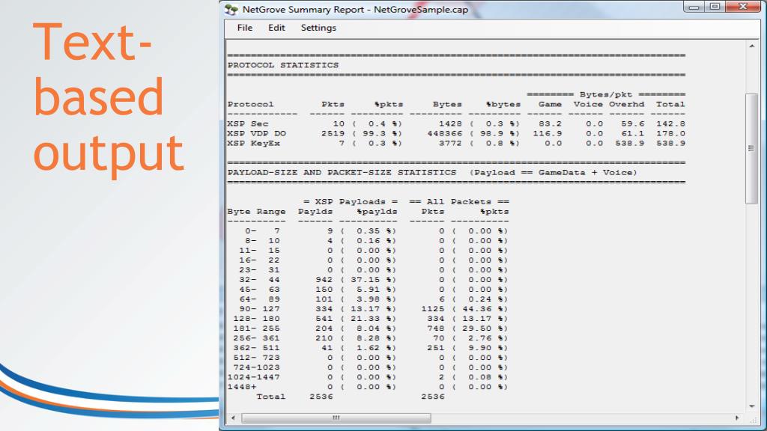Click the 90- 127 byte range row

pos(367,309)
